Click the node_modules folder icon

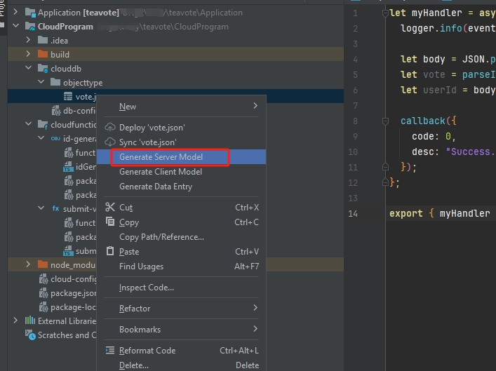[x=43, y=264]
